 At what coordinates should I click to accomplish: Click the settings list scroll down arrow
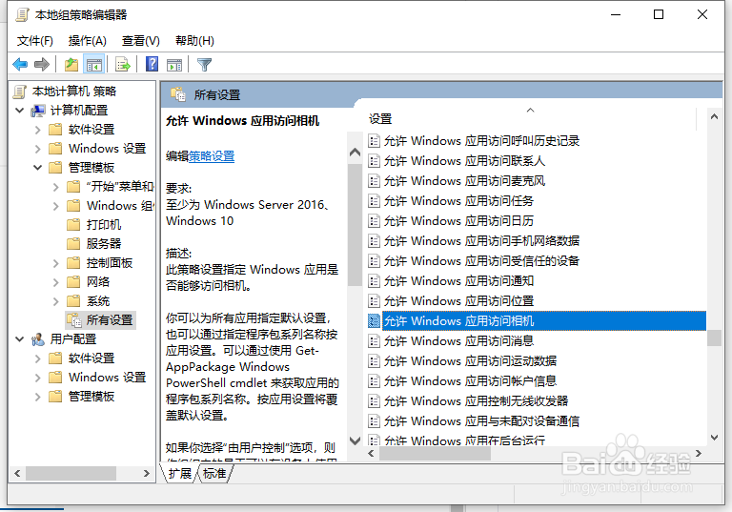(714, 438)
